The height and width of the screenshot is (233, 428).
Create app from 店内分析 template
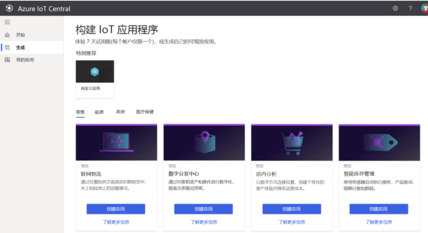click(291, 209)
